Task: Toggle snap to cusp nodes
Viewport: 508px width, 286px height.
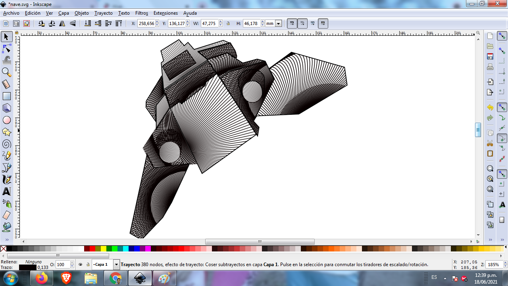Action: 502,138
